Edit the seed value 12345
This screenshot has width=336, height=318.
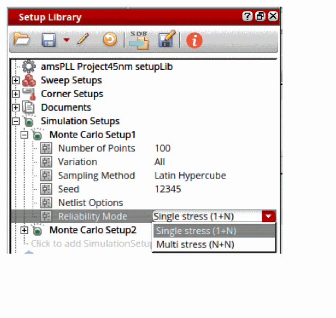point(168,189)
